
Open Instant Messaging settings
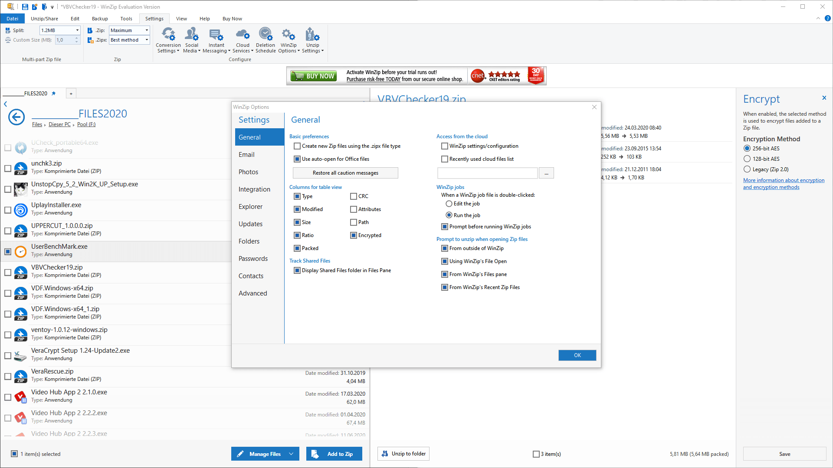tap(216, 40)
